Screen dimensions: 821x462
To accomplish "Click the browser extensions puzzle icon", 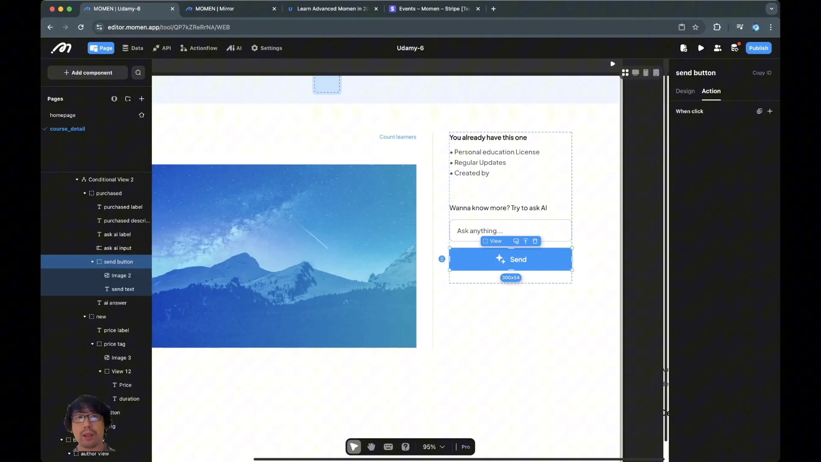I will 717,27.
